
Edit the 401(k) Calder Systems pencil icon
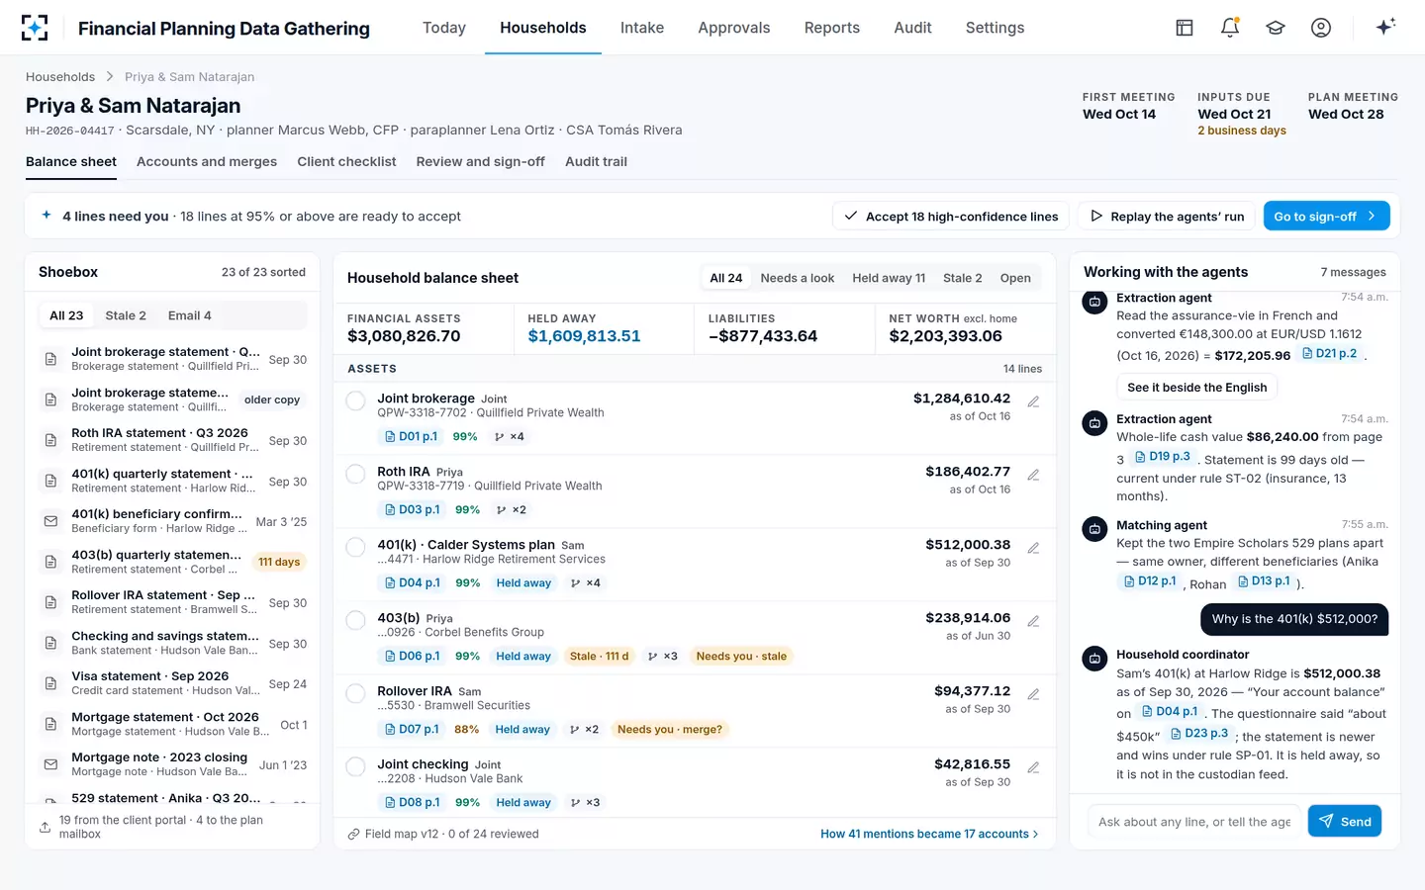[x=1033, y=548]
